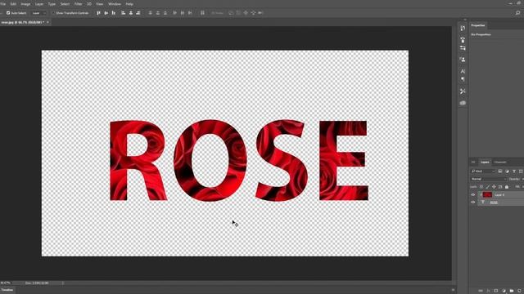Open the Clone Source panel icon
The image size is (524, 294).
click(463, 60)
